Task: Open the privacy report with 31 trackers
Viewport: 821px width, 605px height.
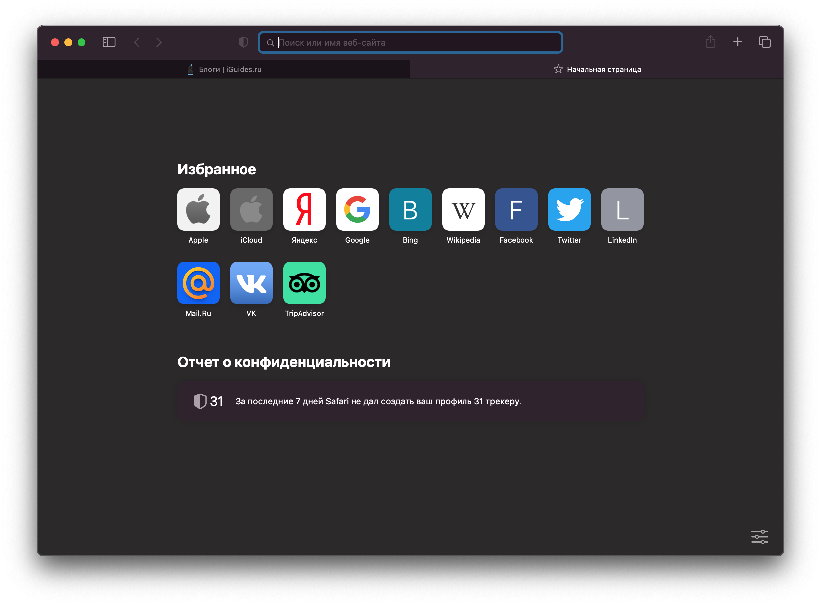Action: (x=410, y=401)
